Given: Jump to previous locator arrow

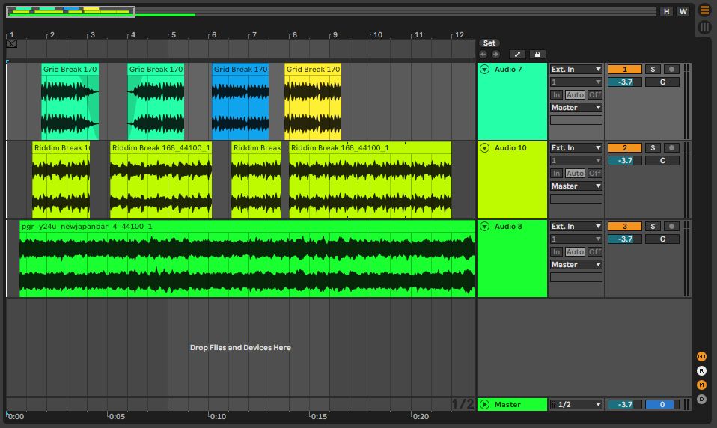Looking at the screenshot, I should point(483,55).
